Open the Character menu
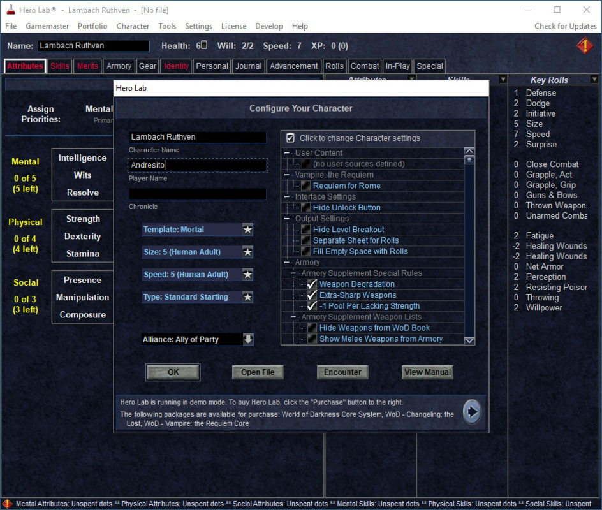Screen dimensions: 602x510 point(133,26)
